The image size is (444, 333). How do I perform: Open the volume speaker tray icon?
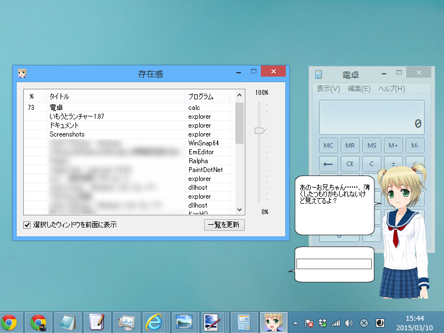point(349,323)
